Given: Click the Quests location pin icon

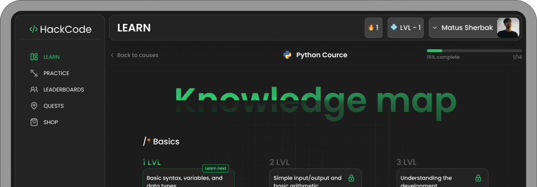Looking at the screenshot, I should pos(34,106).
